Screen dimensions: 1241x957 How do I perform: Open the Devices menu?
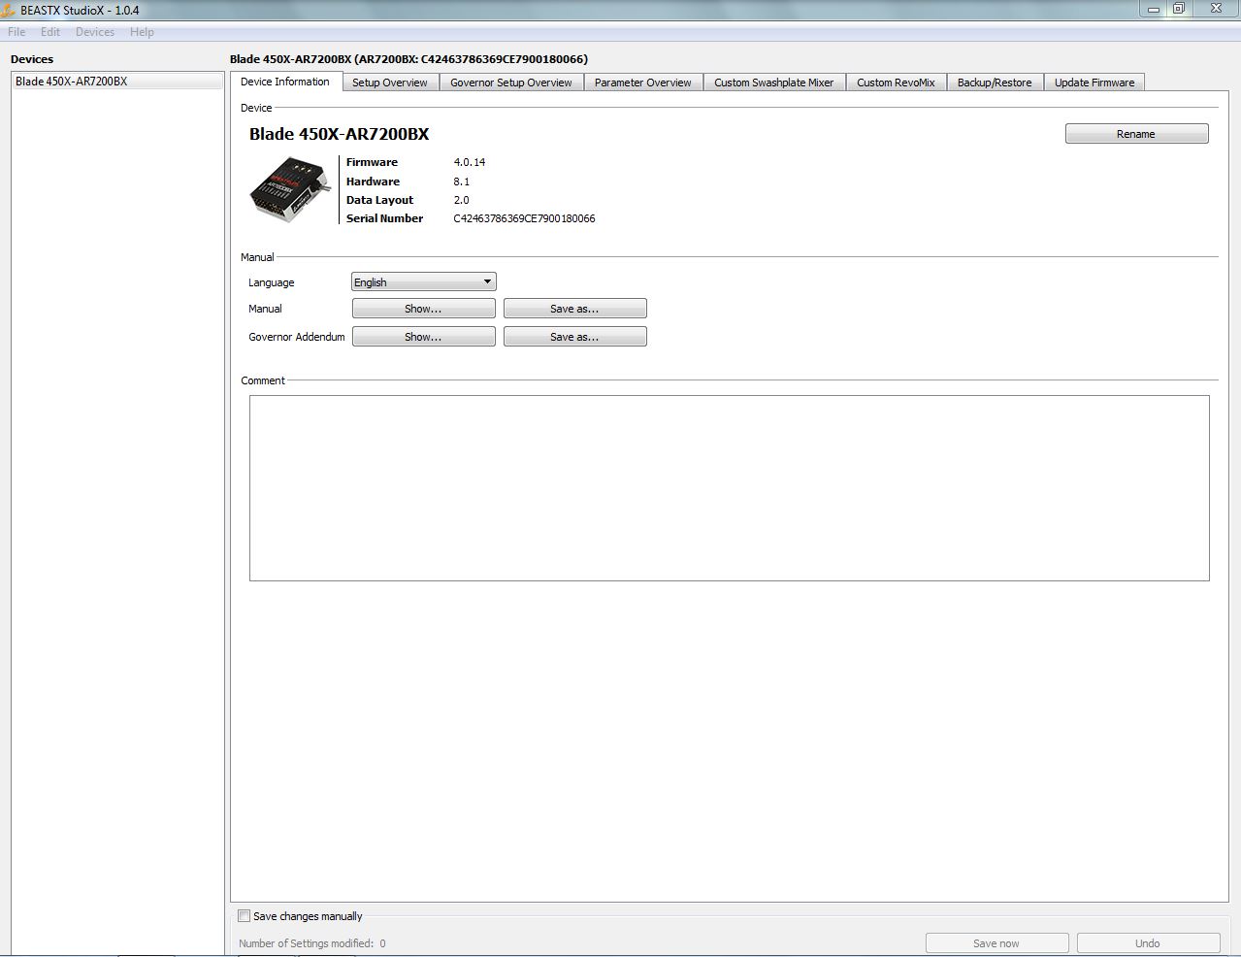(x=95, y=32)
